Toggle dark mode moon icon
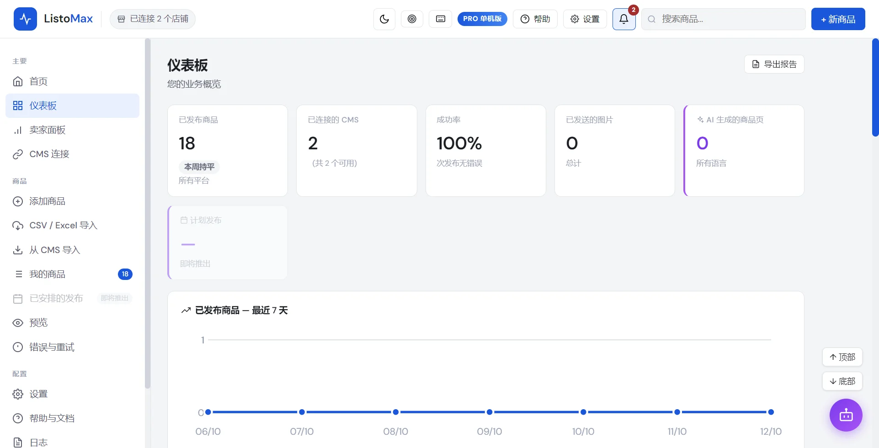 [384, 19]
